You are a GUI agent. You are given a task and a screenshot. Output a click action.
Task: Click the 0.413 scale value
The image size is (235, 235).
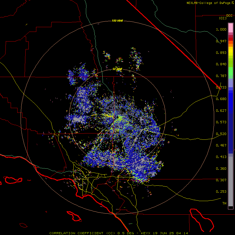click(221, 157)
